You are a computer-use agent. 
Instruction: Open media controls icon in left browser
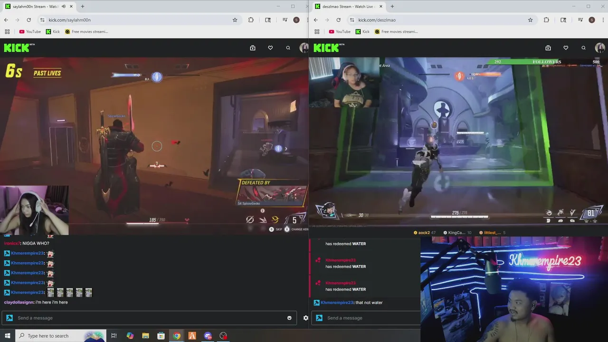(x=285, y=20)
